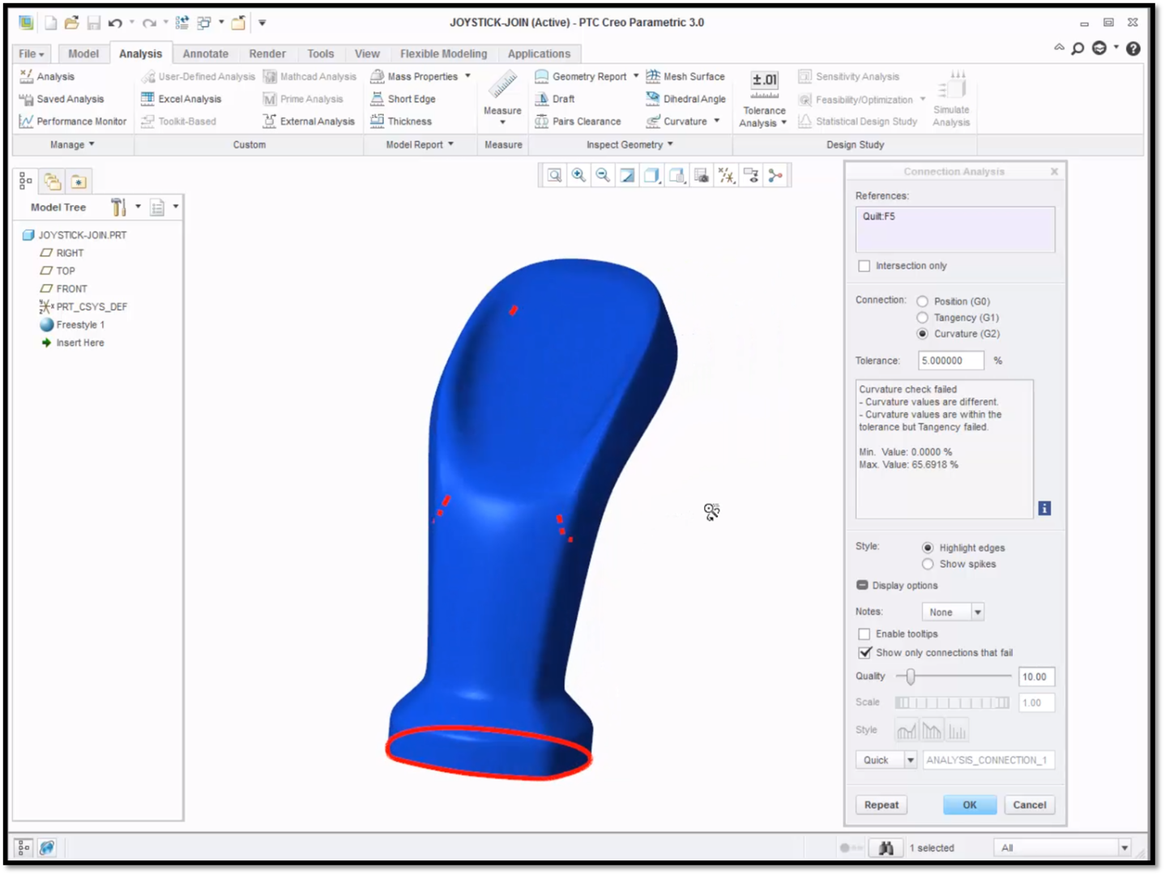
Task: Click the binoculars find icon in status bar
Action: pyautogui.click(x=886, y=847)
